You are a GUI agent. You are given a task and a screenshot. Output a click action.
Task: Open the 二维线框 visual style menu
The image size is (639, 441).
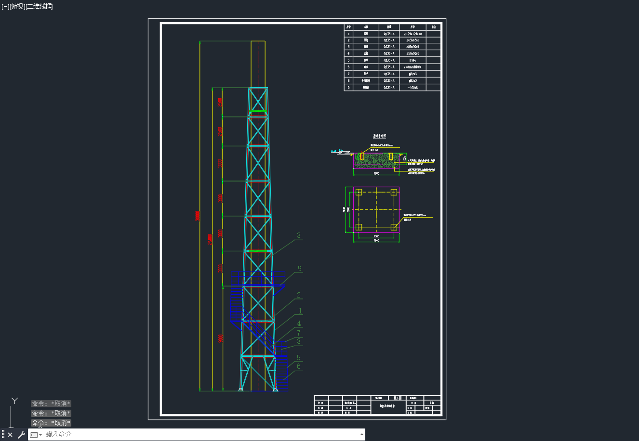(39, 6)
